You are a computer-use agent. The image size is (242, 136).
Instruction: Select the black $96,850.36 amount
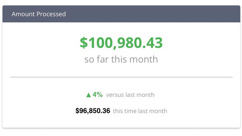[93, 111]
